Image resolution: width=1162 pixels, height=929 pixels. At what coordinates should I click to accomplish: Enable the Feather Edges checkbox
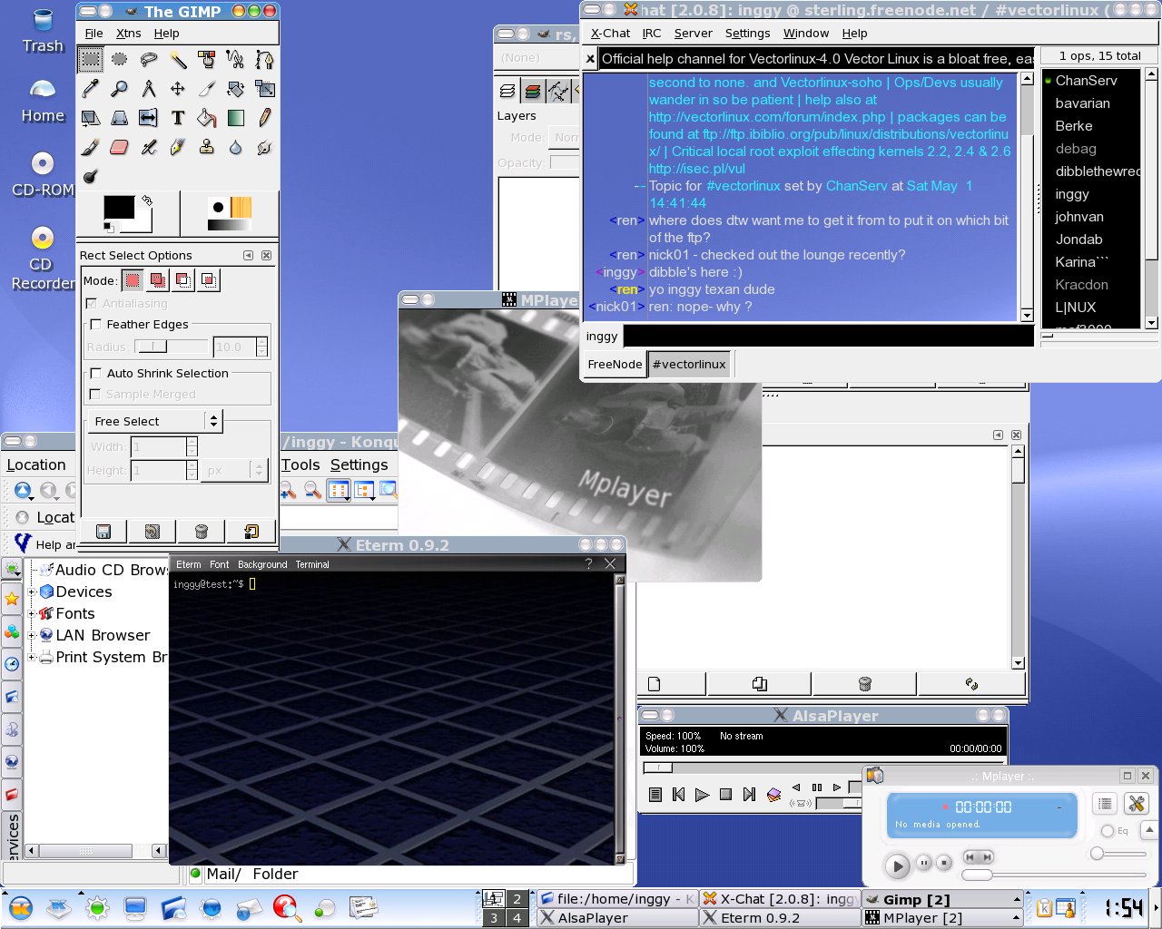tap(95, 324)
